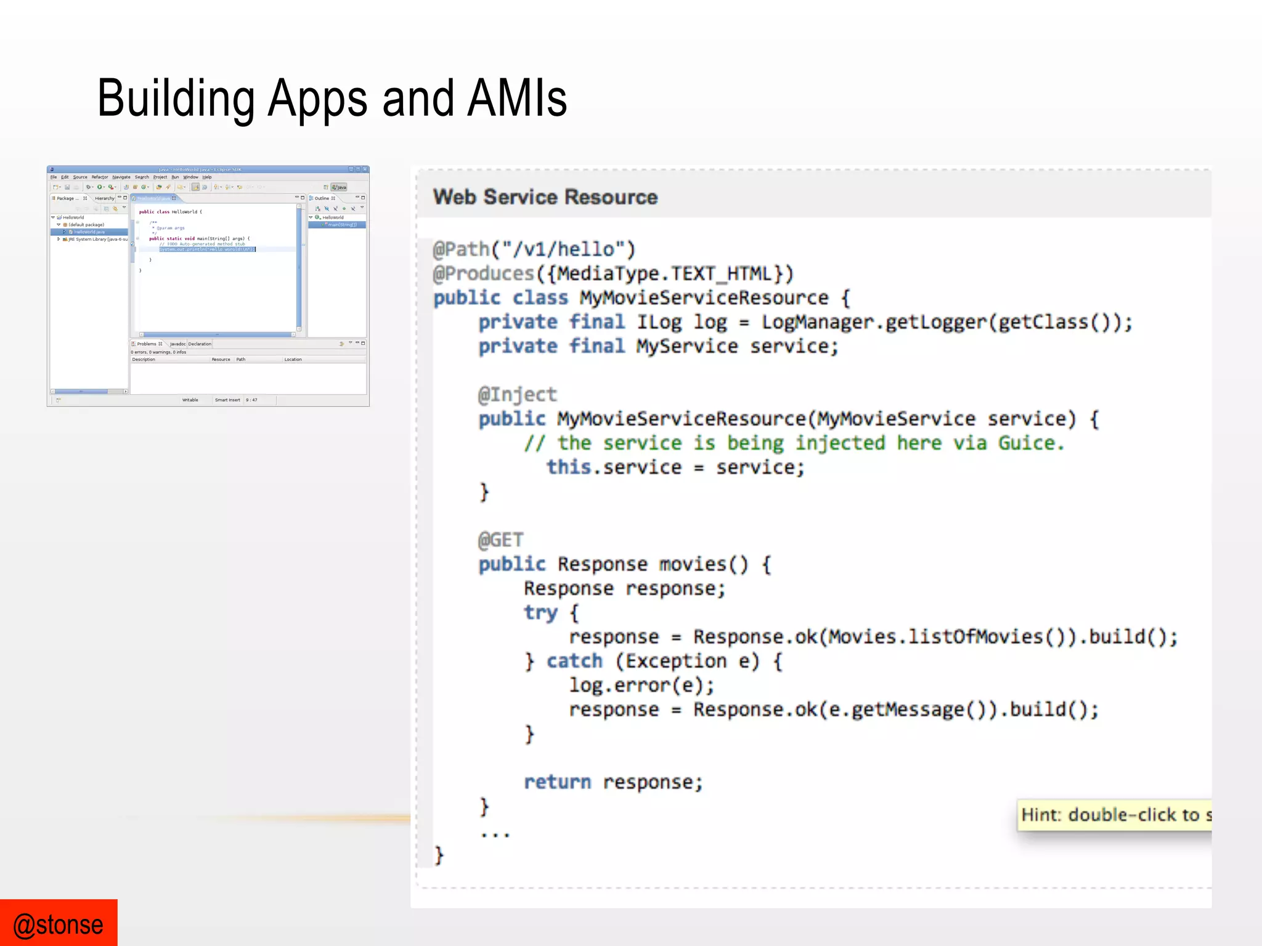Click the New Java Project icon
The width and height of the screenshot is (1262, 946).
pyautogui.click(x=126, y=187)
